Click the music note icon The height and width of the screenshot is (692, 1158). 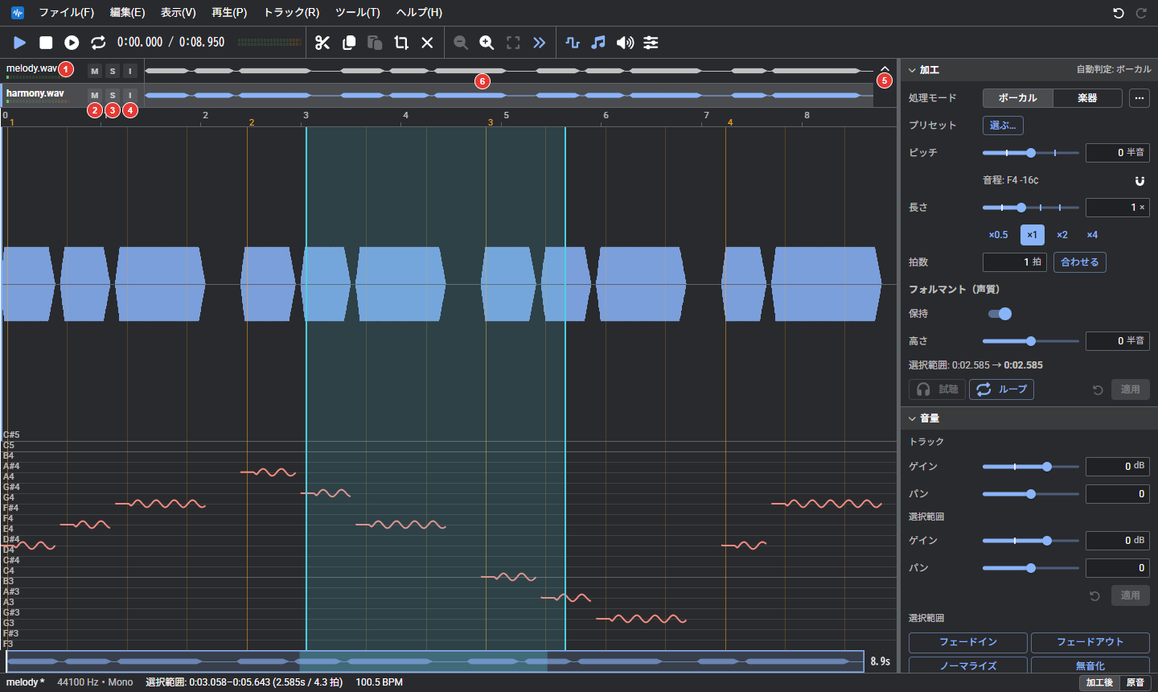[x=598, y=43]
